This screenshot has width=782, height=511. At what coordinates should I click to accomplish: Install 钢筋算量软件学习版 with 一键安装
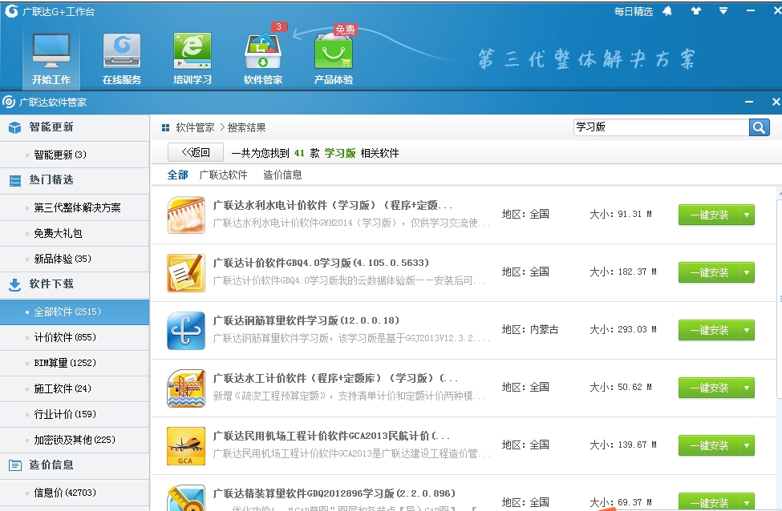709,331
